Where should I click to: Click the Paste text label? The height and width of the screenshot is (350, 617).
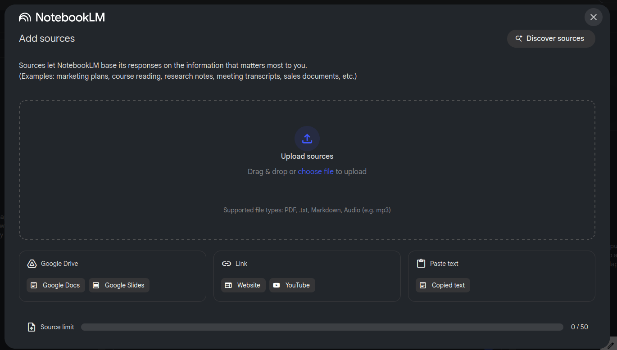pyautogui.click(x=444, y=264)
